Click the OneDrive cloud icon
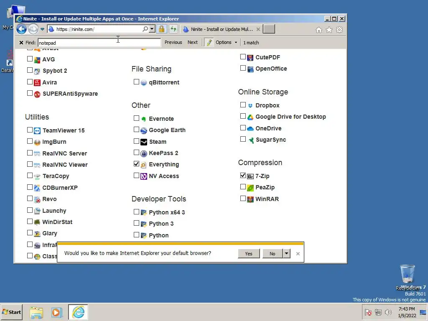Image resolution: width=428 pixels, height=321 pixels. tap(250, 129)
